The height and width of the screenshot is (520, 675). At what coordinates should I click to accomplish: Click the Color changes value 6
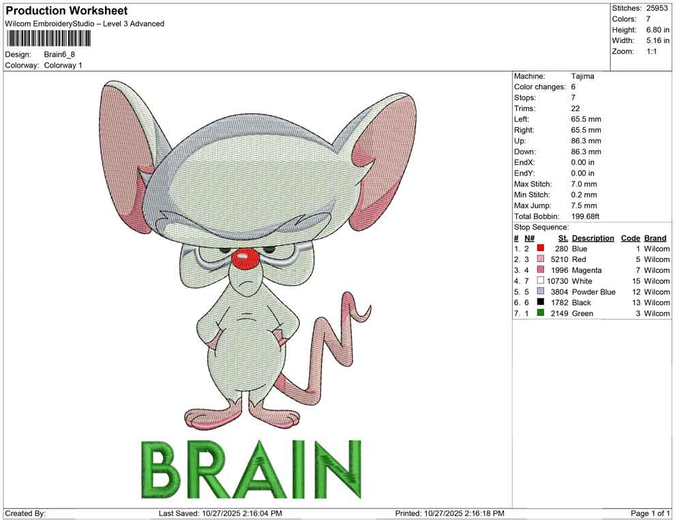click(x=573, y=87)
